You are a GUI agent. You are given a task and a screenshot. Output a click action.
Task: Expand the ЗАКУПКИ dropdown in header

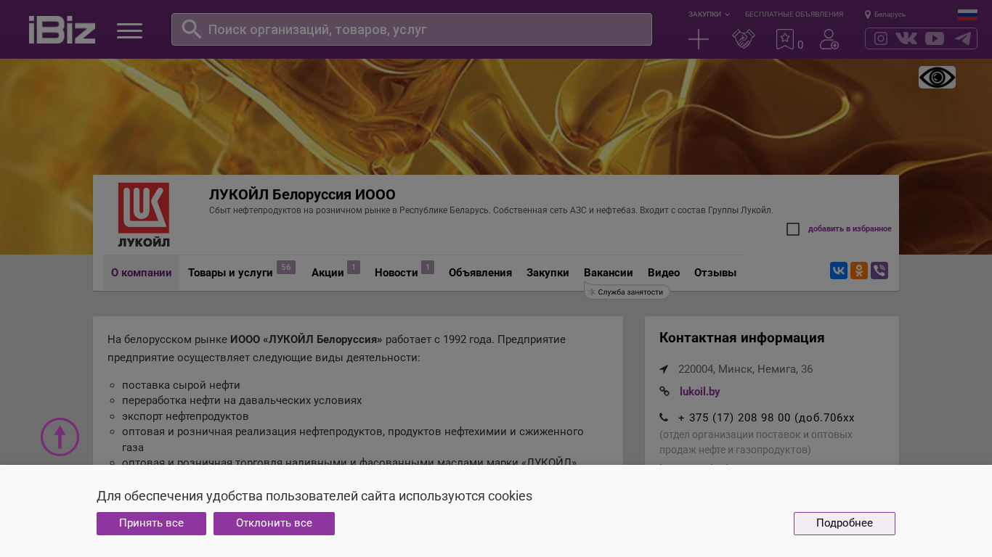tap(709, 15)
